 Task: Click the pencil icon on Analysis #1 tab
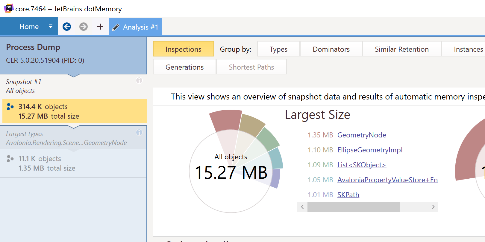coord(116,27)
